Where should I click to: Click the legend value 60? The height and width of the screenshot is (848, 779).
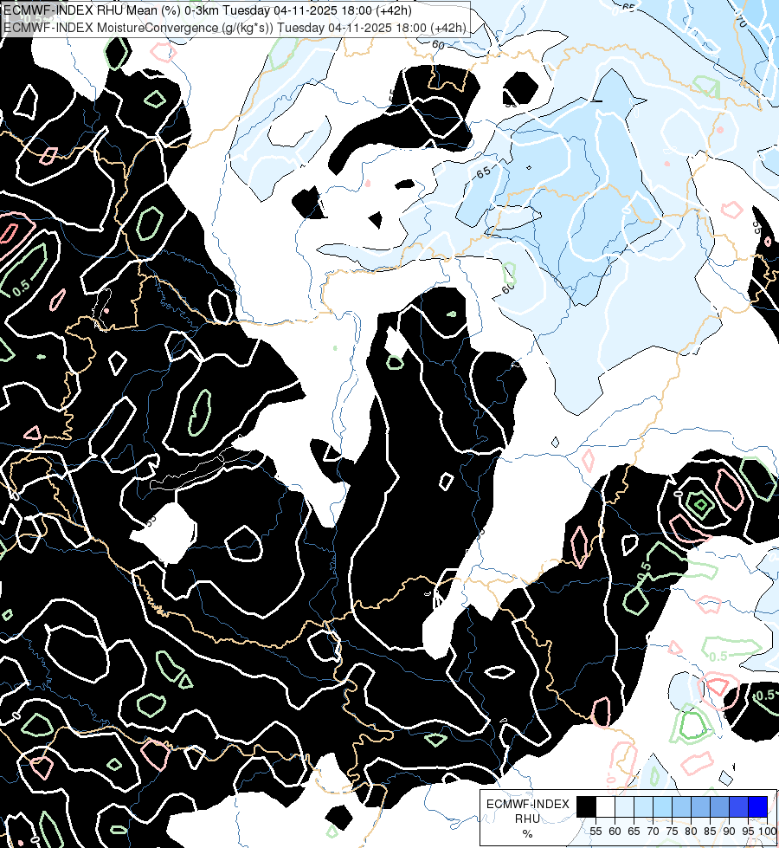pyautogui.click(x=615, y=832)
